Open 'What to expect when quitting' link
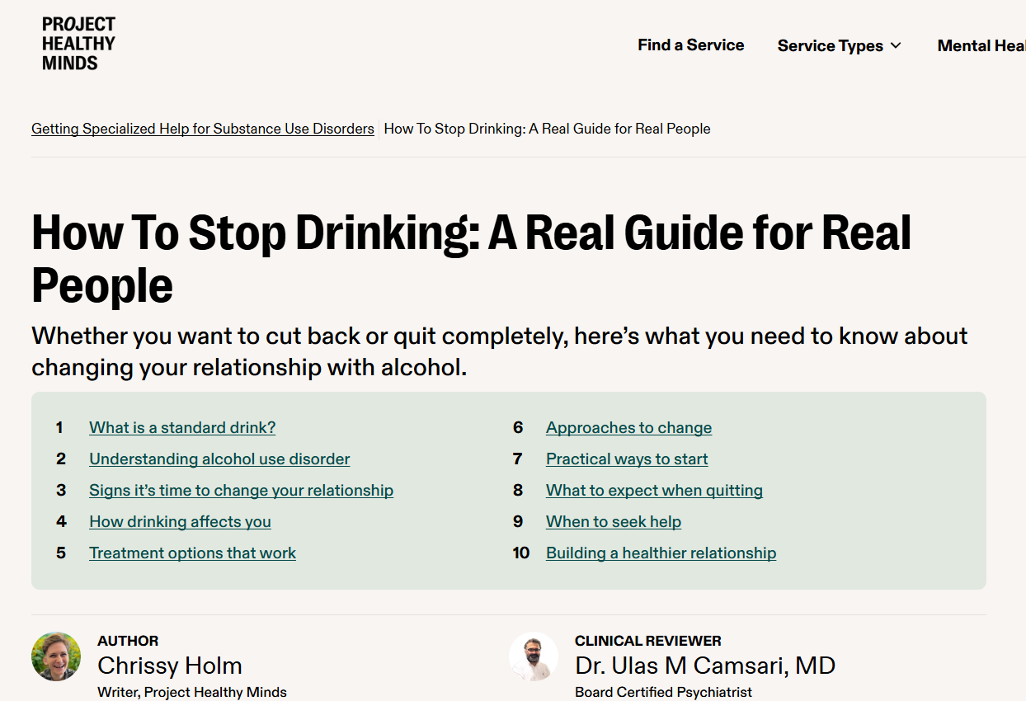The height and width of the screenshot is (701, 1026). click(654, 490)
